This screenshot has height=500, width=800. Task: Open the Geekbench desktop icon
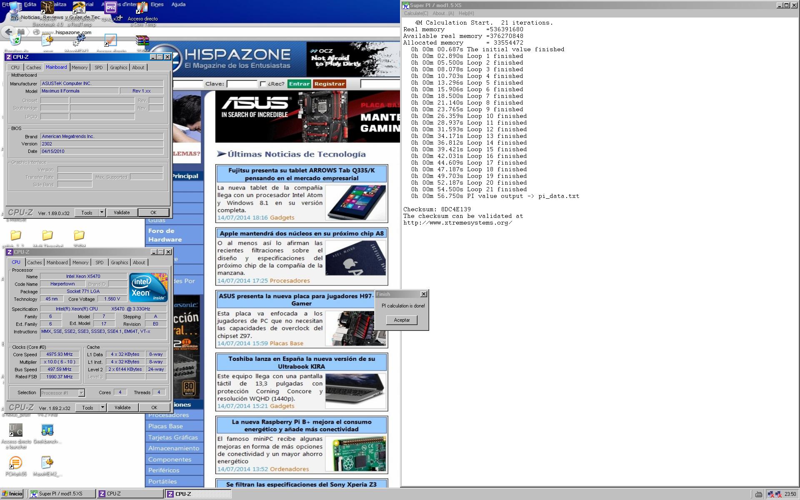(47, 430)
